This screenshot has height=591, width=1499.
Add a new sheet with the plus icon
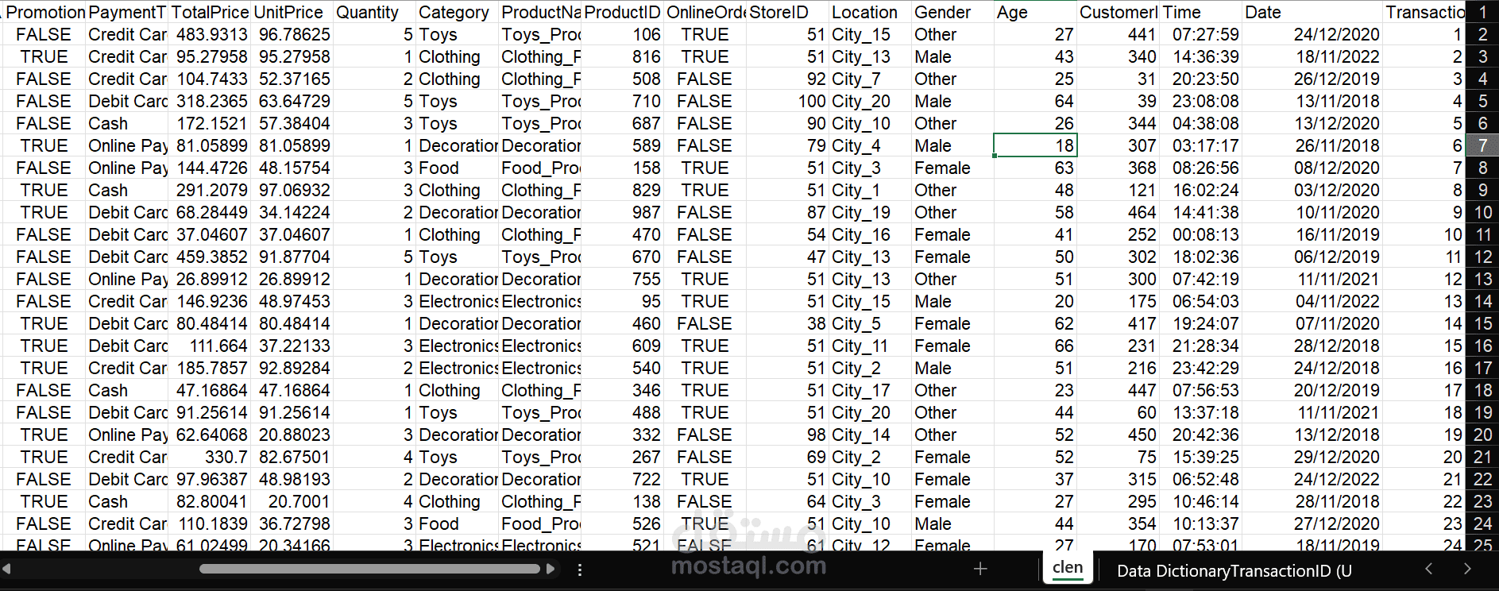980,569
